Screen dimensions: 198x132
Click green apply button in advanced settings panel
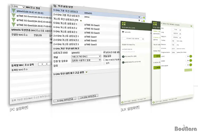click(188, 70)
